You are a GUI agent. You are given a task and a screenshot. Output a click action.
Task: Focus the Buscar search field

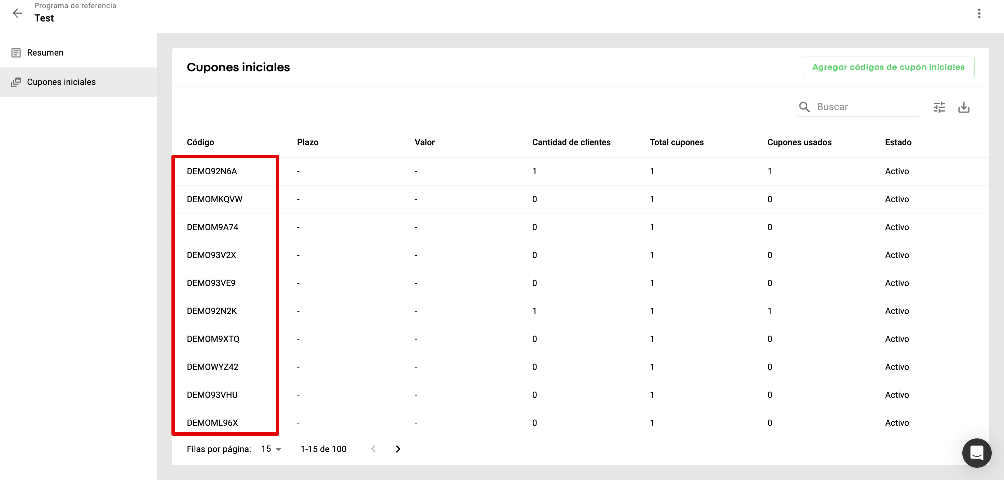click(865, 107)
